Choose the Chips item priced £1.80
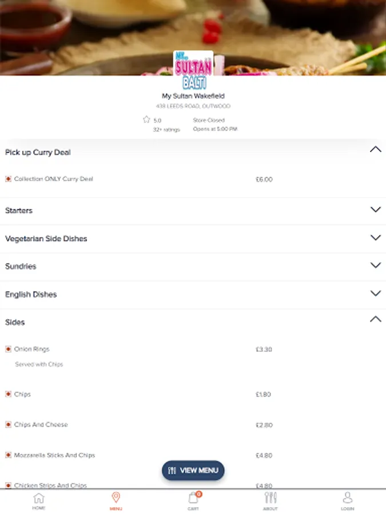 point(23,394)
